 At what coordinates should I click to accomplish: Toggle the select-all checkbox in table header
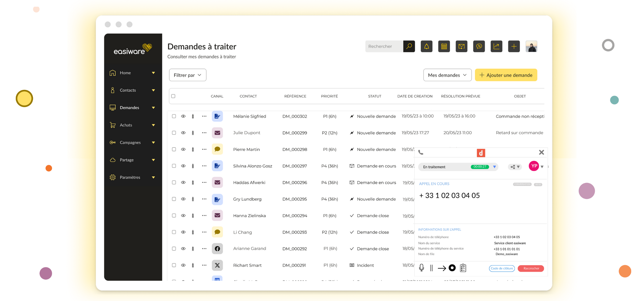pyautogui.click(x=173, y=96)
